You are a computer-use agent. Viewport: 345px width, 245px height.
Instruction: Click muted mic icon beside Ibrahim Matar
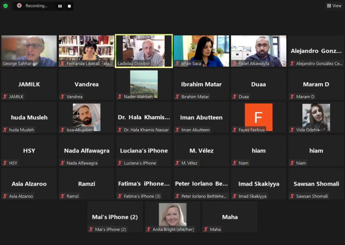click(178, 97)
